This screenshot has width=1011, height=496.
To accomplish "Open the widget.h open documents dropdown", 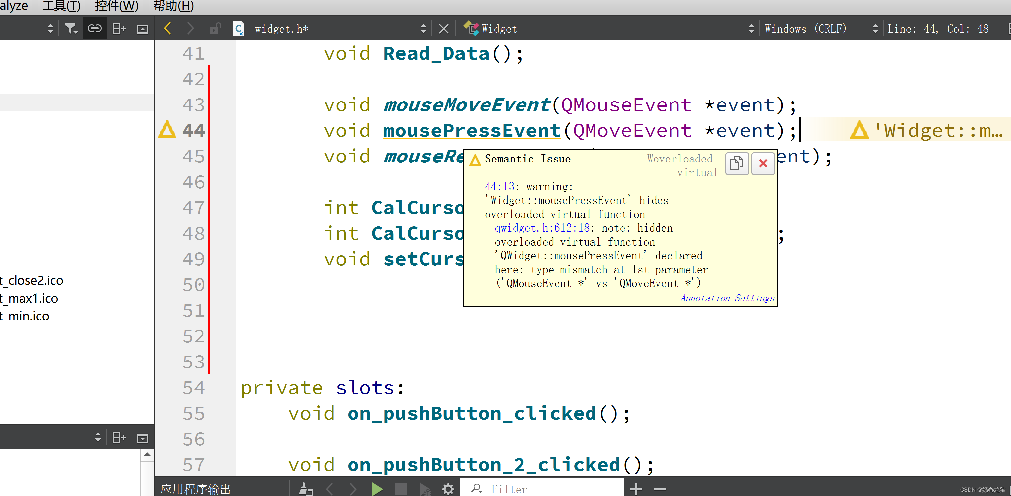I will (423, 29).
